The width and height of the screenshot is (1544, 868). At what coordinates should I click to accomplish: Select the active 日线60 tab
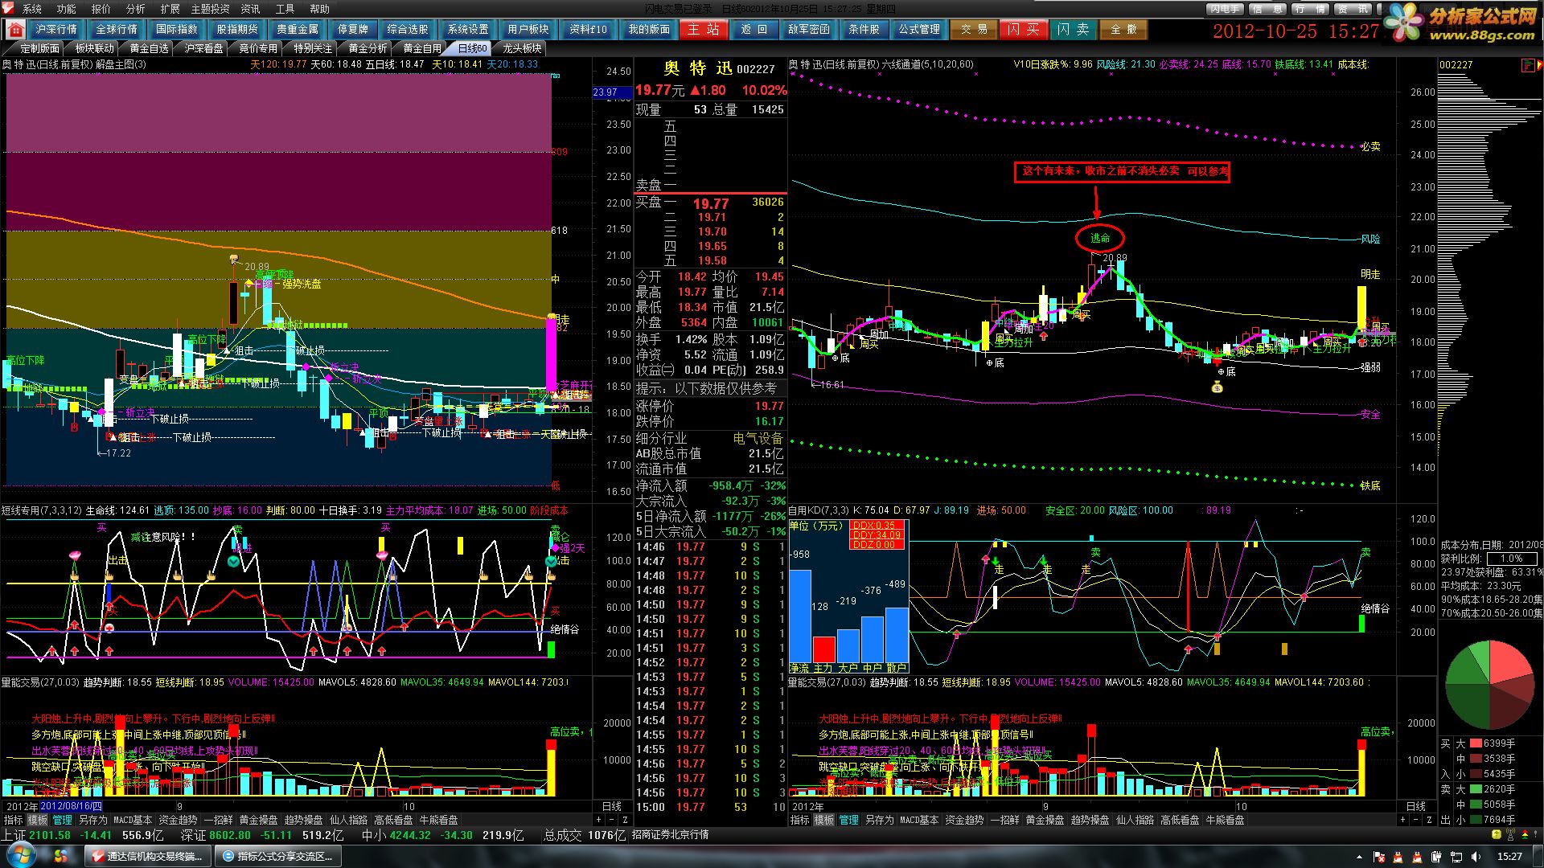click(472, 48)
